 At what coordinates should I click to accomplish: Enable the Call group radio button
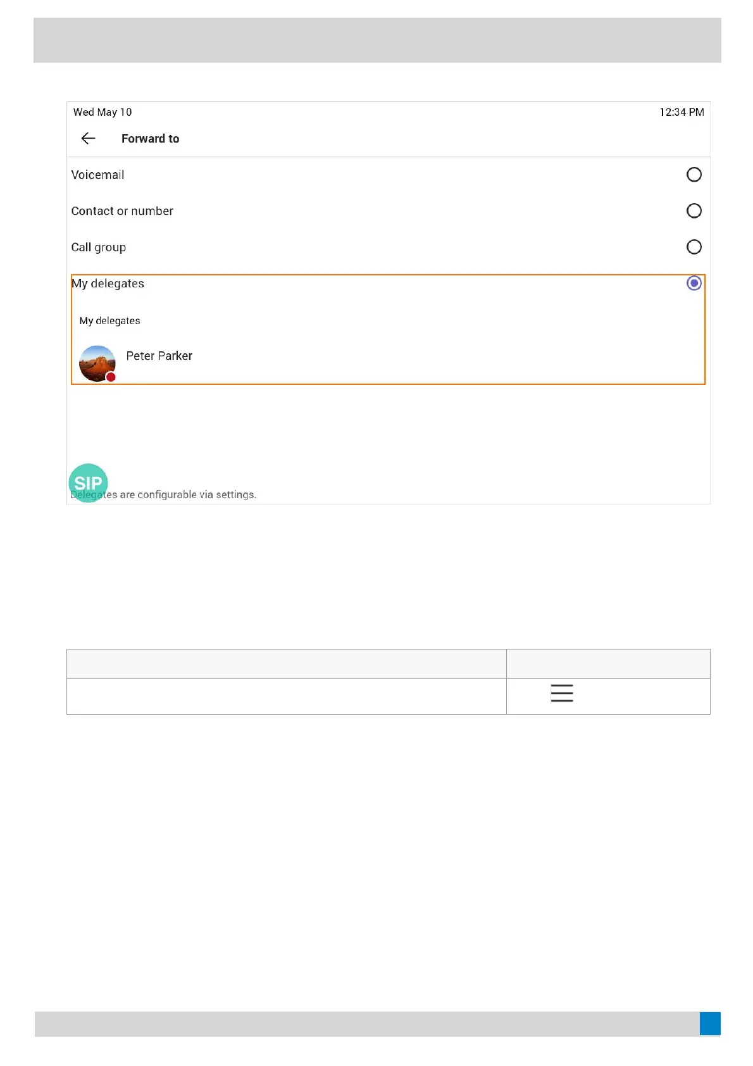694,247
